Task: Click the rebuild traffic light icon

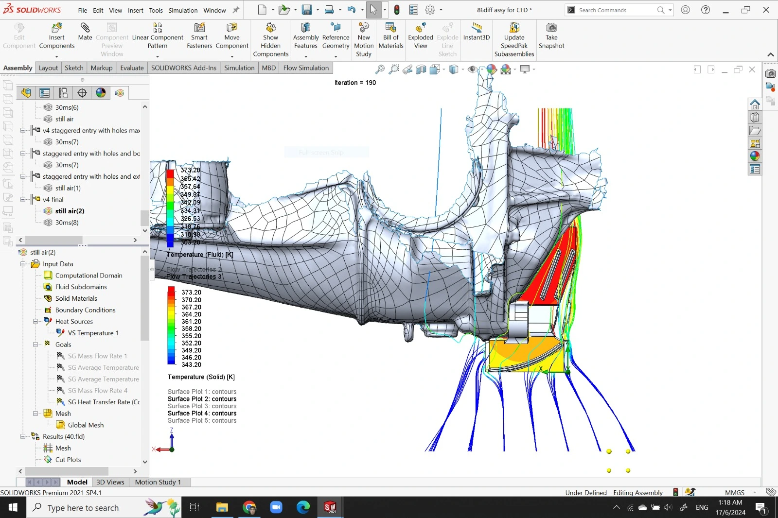Action: coord(397,10)
